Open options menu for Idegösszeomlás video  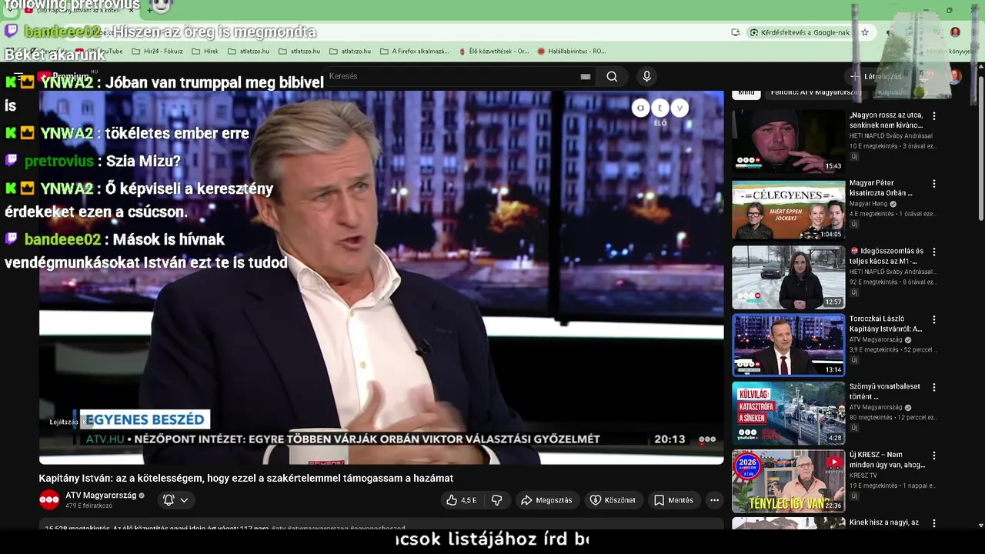point(934,252)
